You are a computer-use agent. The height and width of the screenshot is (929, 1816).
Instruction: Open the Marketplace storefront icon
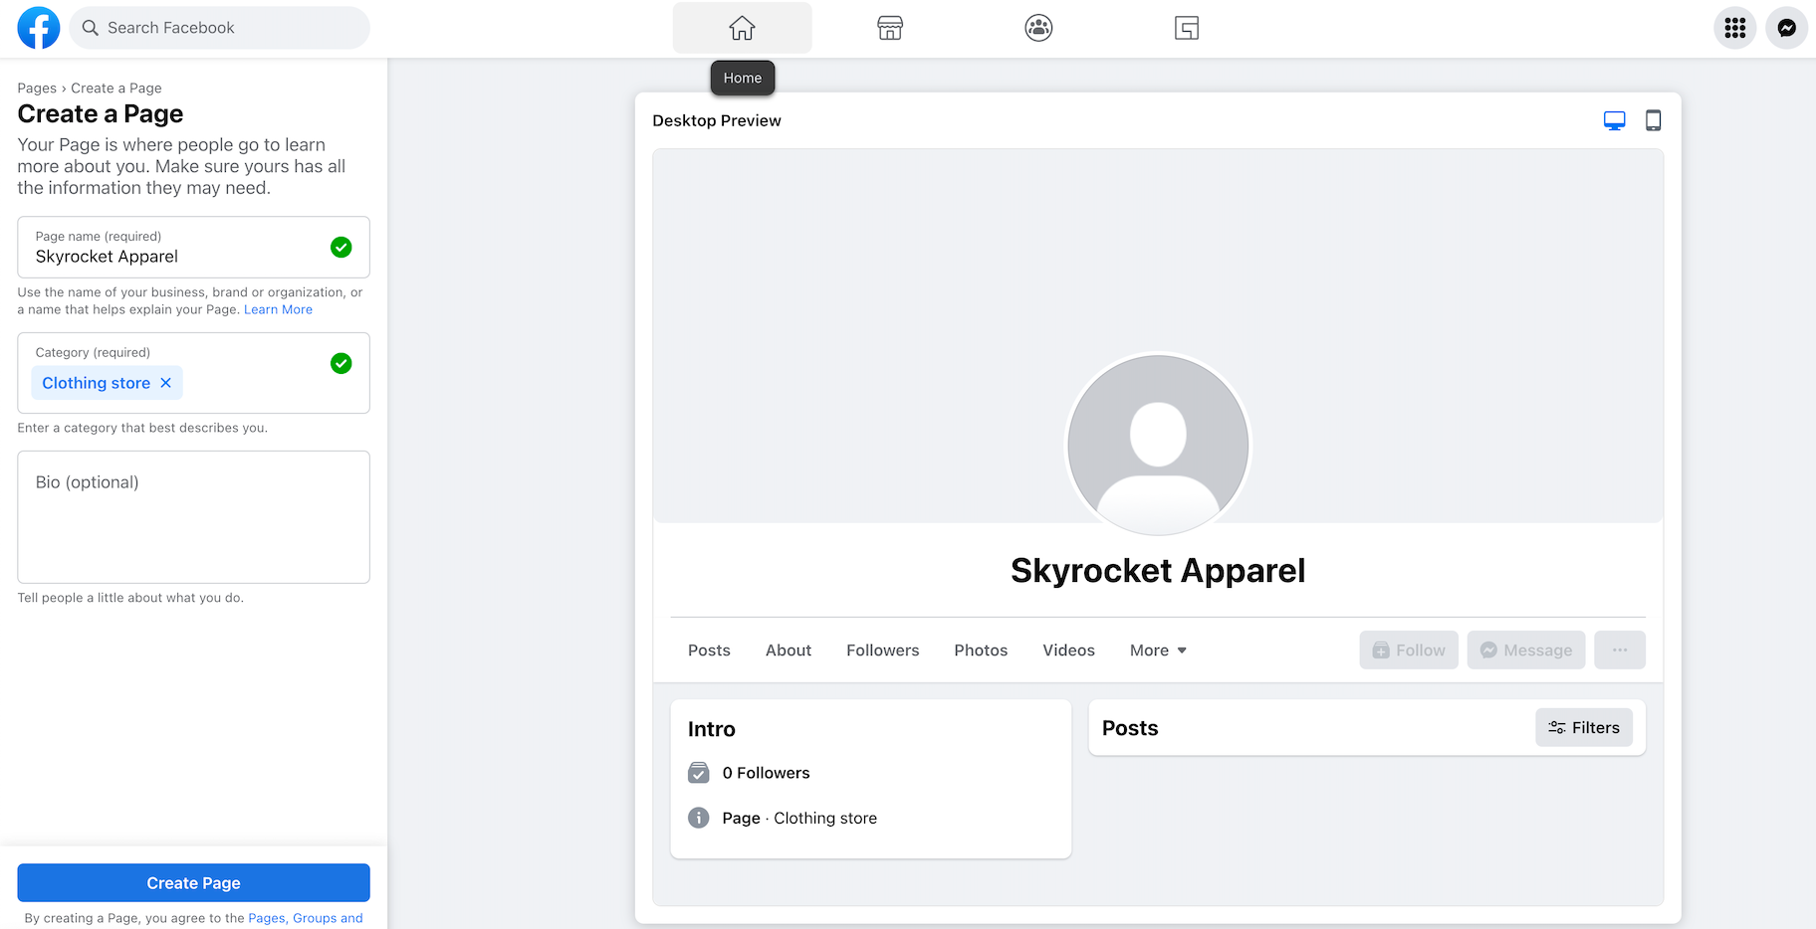coord(890,28)
